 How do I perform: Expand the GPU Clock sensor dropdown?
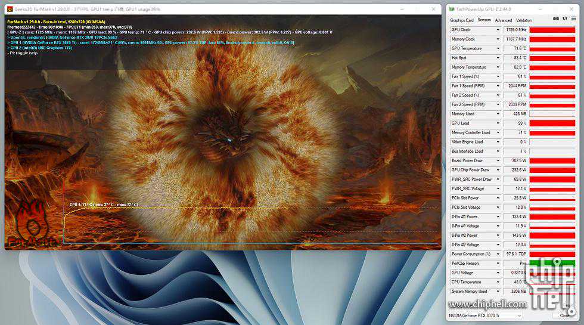click(x=498, y=30)
